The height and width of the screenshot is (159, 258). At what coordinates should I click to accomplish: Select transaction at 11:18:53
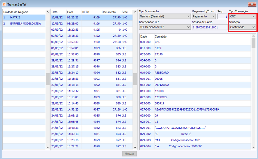(x=92, y=79)
